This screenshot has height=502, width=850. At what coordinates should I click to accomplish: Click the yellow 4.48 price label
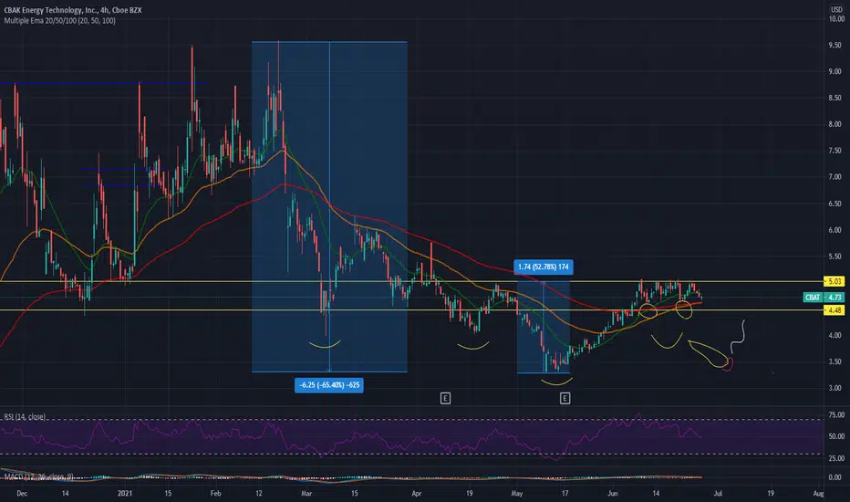pos(834,310)
